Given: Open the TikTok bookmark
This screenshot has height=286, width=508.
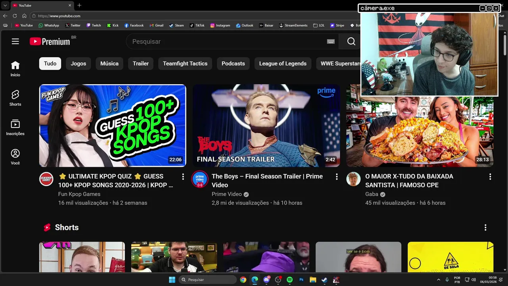Looking at the screenshot, I should (x=197, y=25).
